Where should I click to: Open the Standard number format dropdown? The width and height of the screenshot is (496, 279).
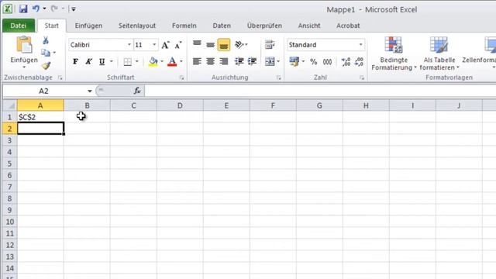click(360, 45)
